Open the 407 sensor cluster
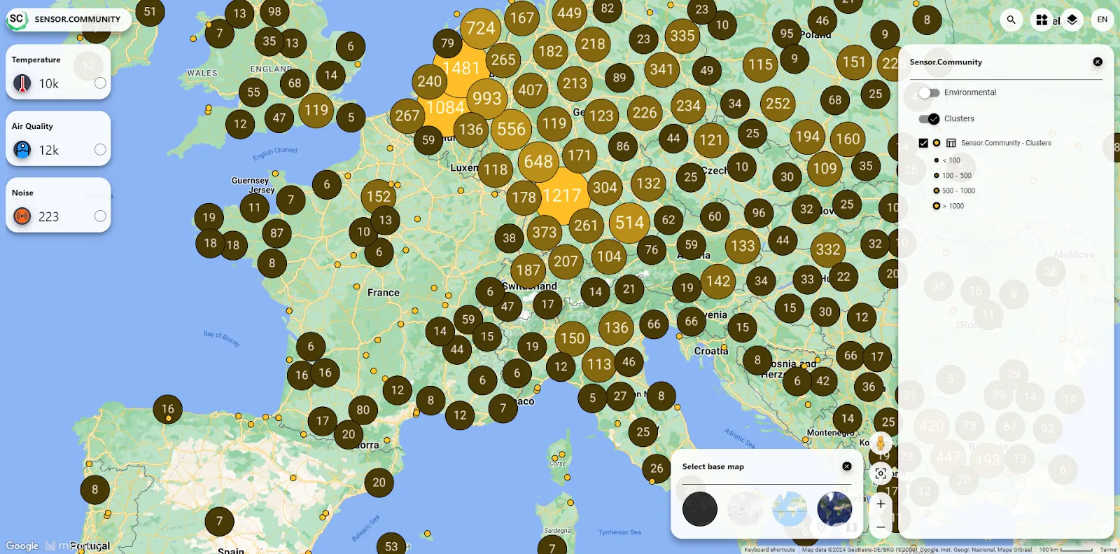The height and width of the screenshot is (554, 1120). (530, 90)
